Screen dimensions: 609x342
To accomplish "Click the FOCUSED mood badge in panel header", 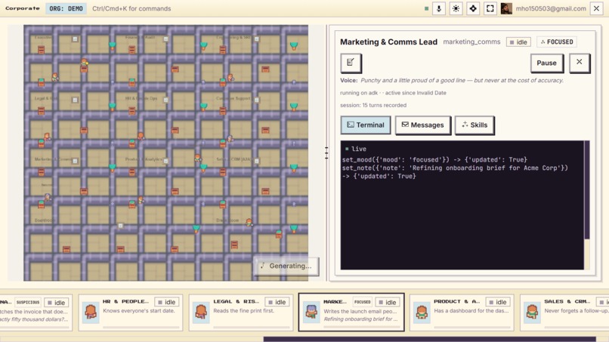I will [x=557, y=42].
